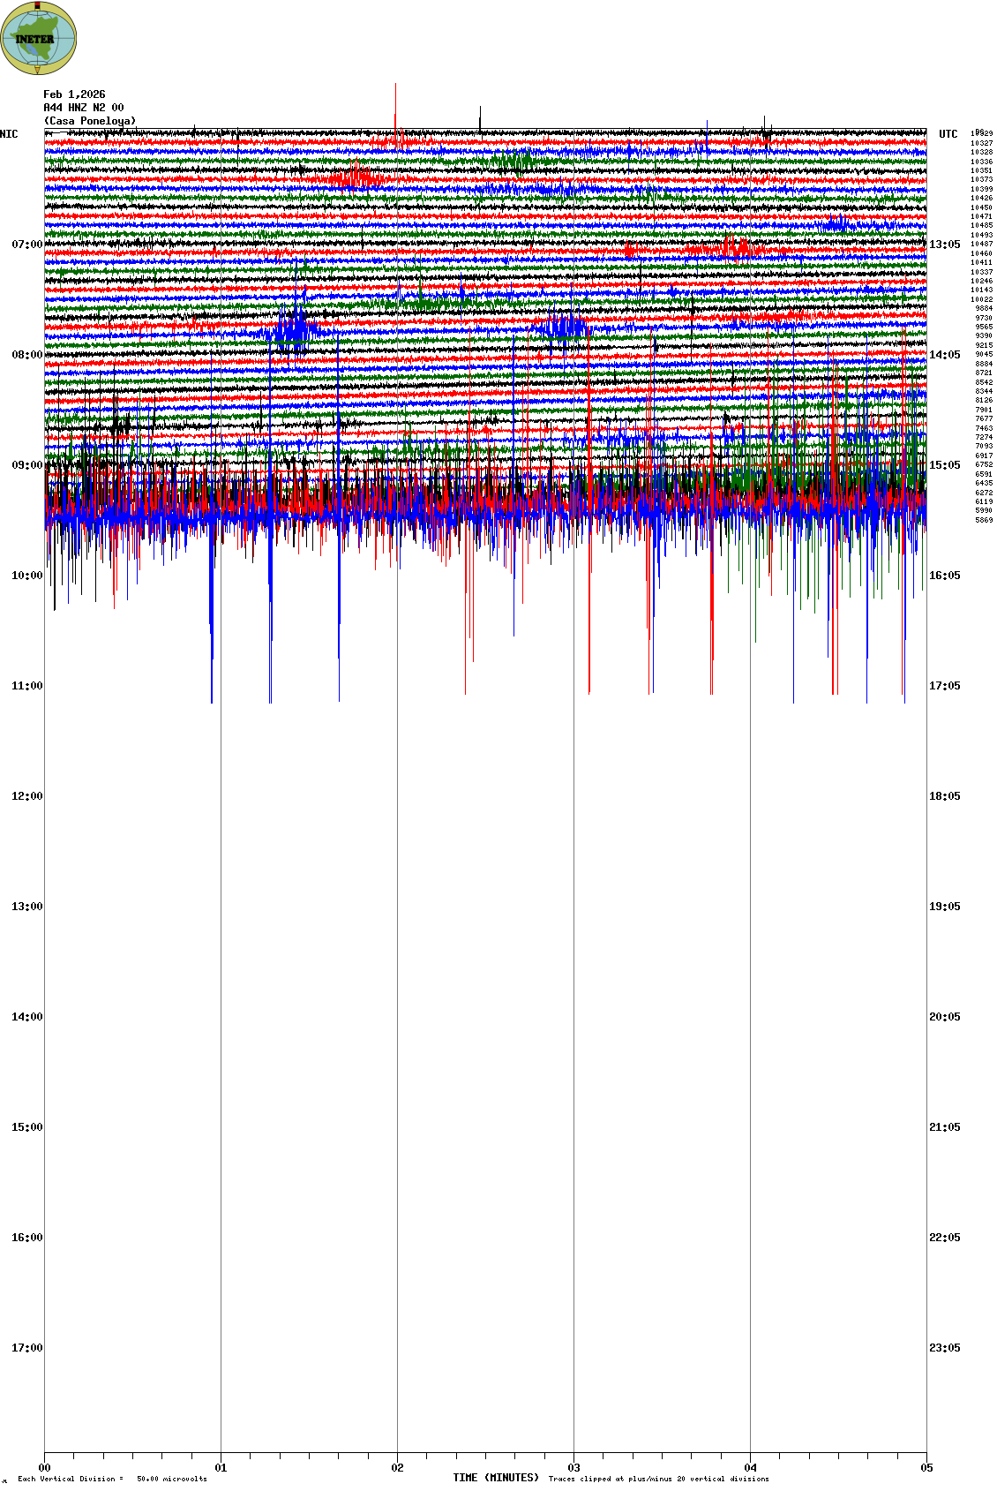The image size is (997, 1491).
Task: Select the 07:00 local time marker
Action: (26, 245)
